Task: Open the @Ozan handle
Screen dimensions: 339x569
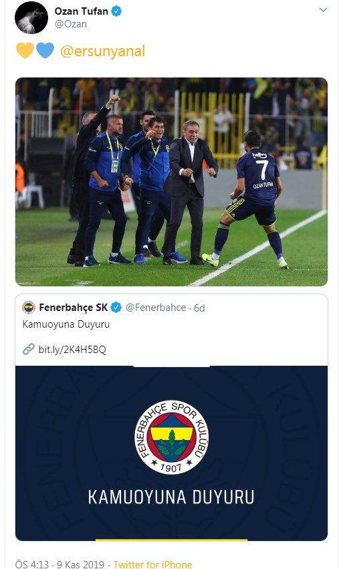Action: click(70, 24)
